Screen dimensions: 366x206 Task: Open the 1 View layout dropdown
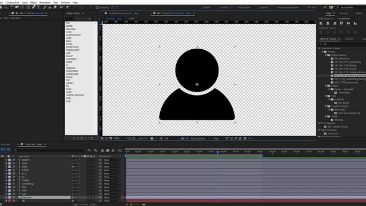[217, 138]
